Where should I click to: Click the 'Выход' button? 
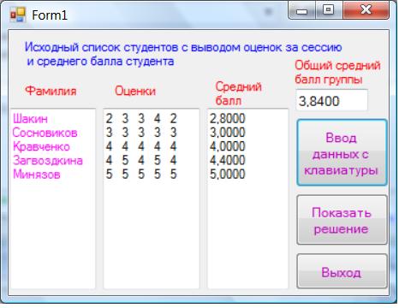[x=342, y=271]
